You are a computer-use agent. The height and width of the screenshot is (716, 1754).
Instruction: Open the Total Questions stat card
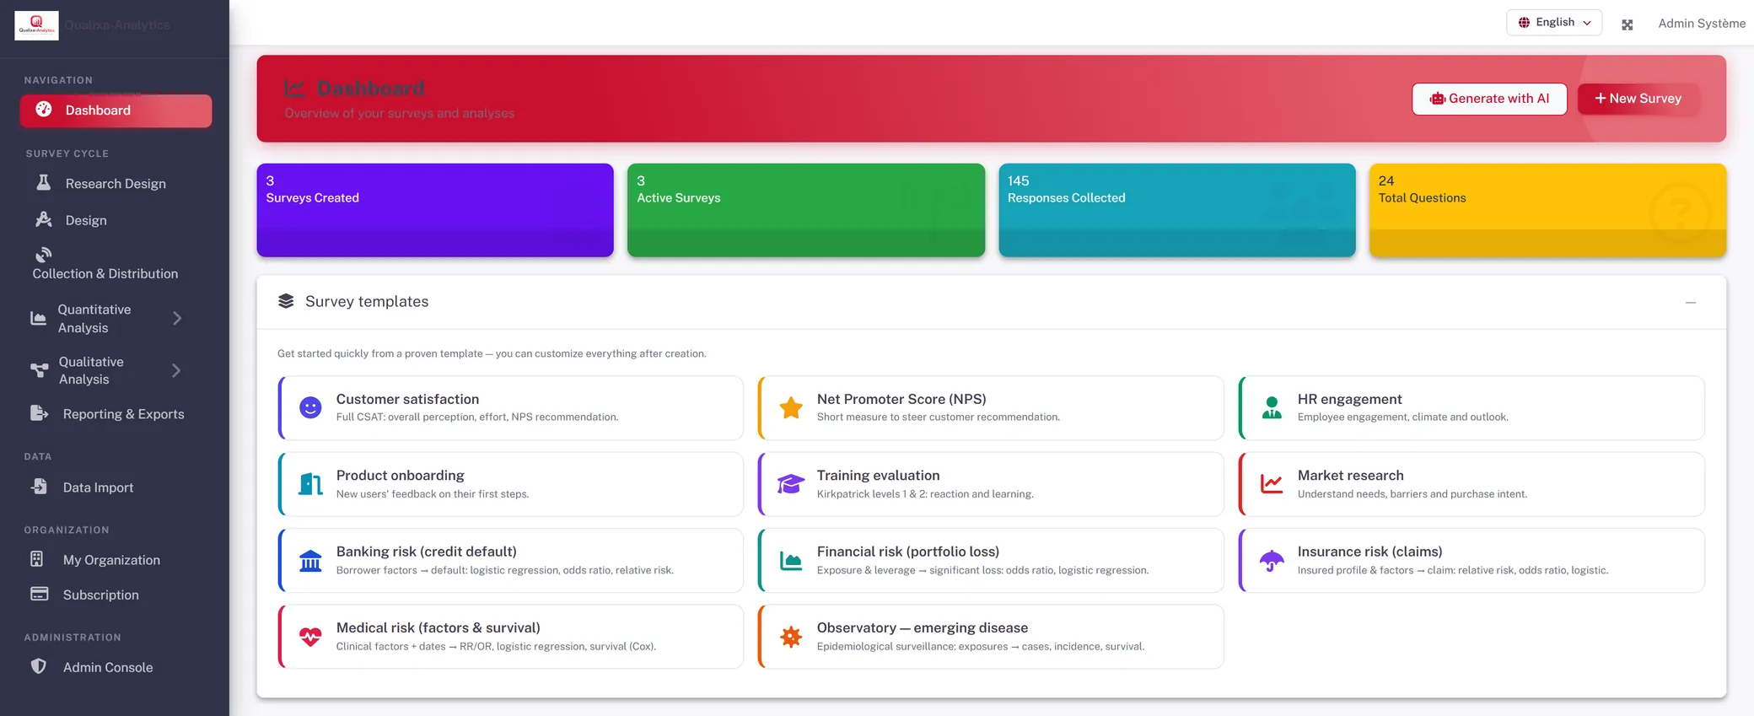(1547, 210)
